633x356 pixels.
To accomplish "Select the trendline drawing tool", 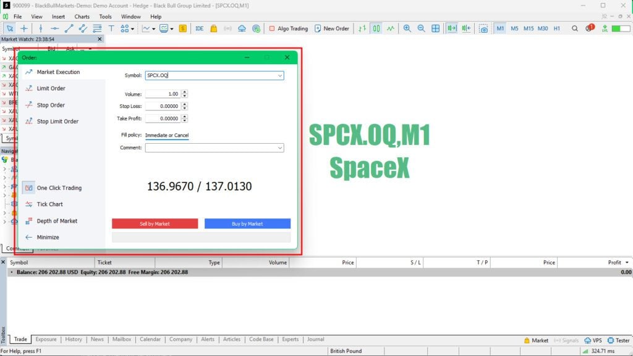I will 69,28.
